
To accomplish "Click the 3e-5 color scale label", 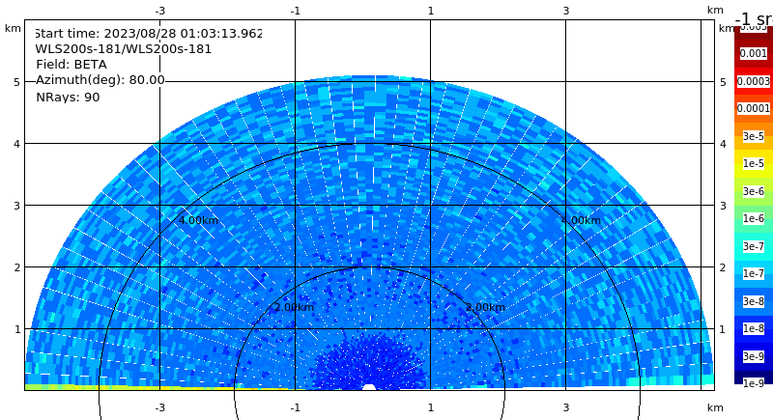I will point(754,136).
